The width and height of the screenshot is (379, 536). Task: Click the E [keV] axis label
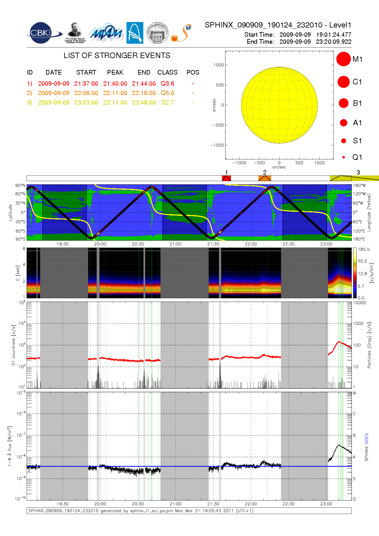click(18, 273)
